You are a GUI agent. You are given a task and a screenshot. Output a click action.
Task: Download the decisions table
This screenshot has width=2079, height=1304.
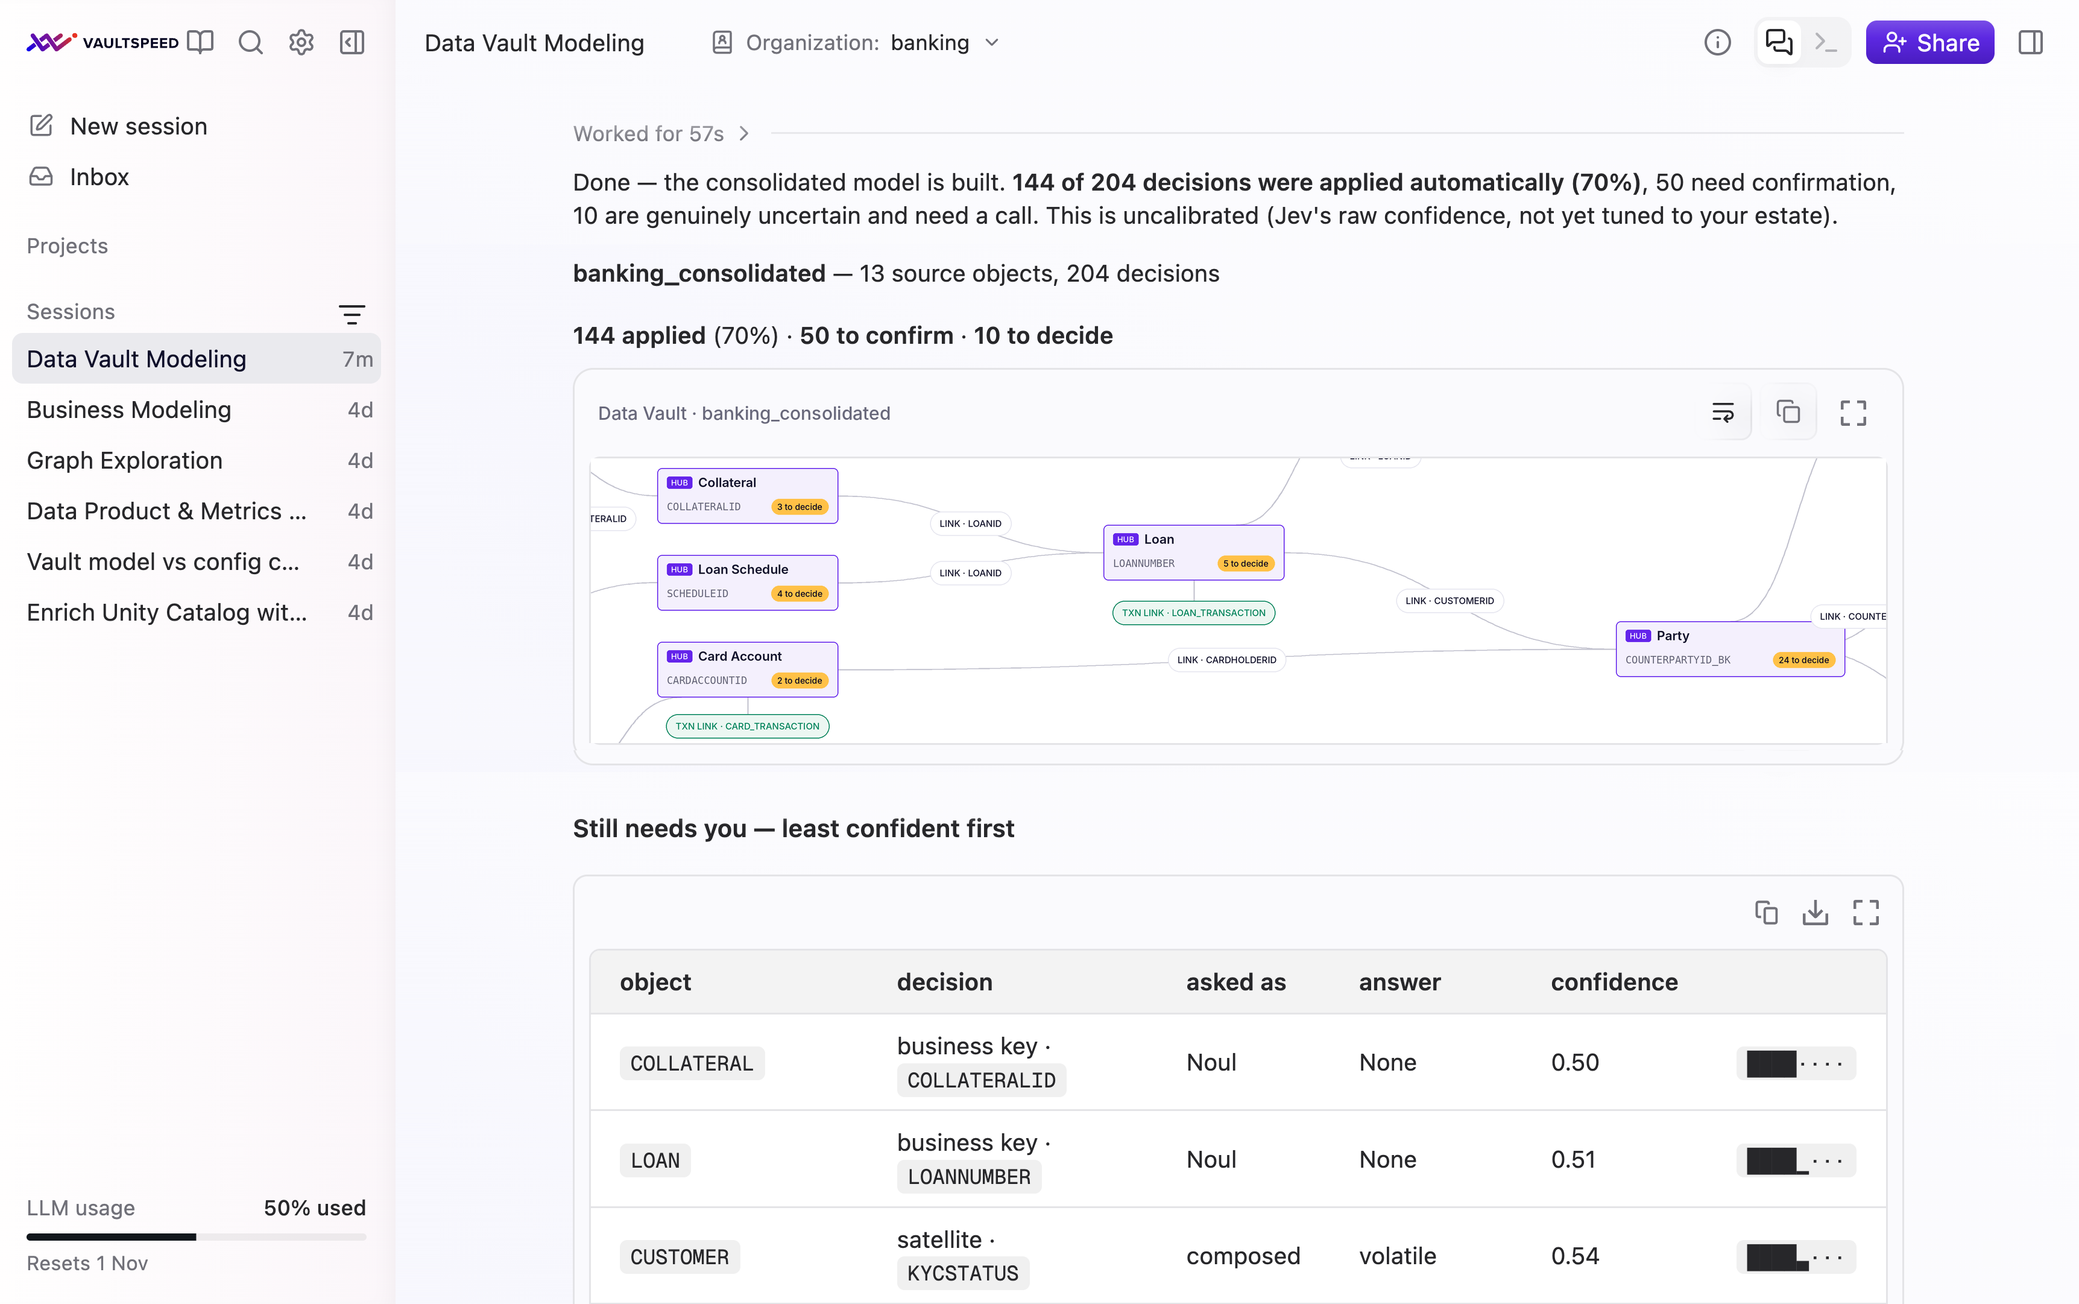click(1816, 913)
